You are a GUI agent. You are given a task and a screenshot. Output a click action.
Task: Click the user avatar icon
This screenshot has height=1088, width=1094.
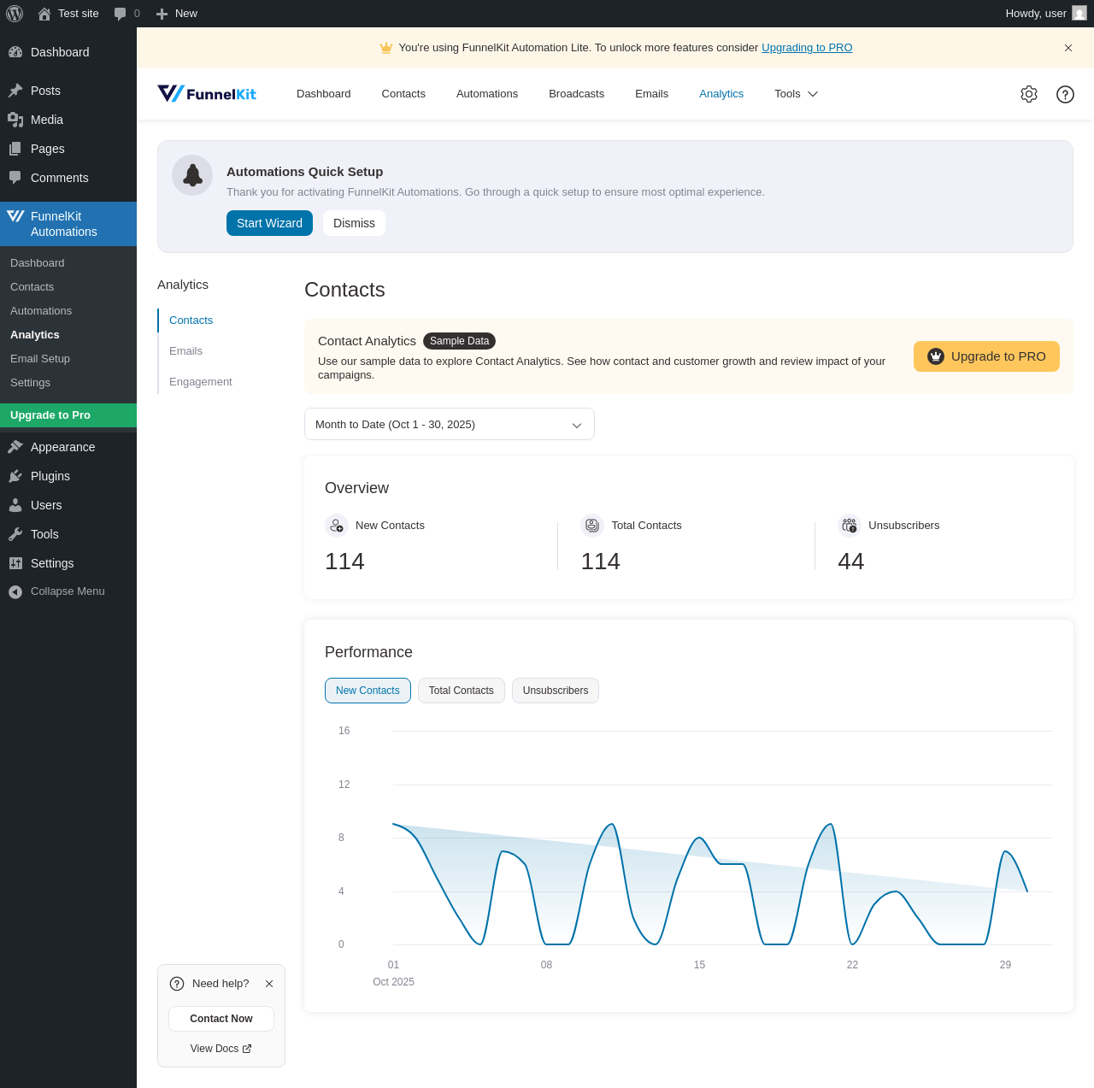(1079, 14)
